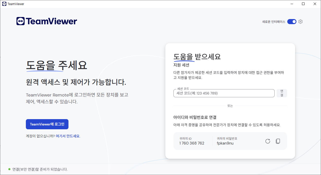The width and height of the screenshot is (321, 175).
Task: Click the 도움을 주세요 heading
Action: (x=57, y=65)
